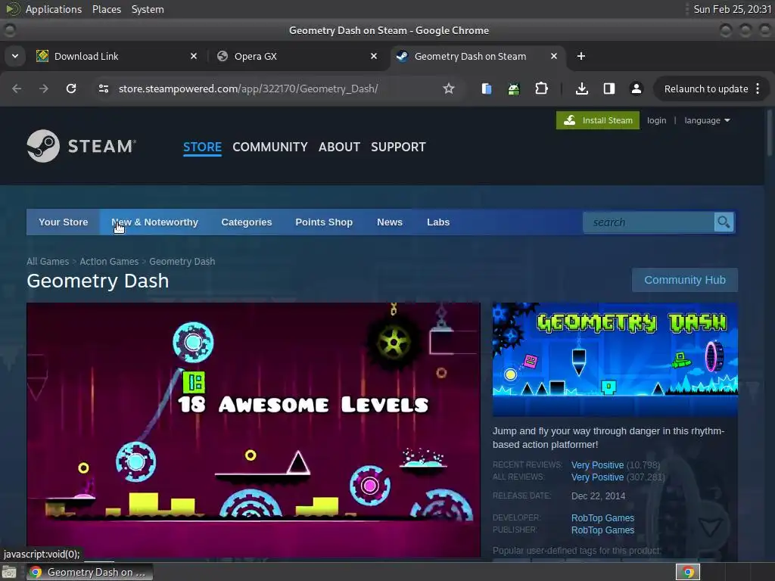This screenshot has width=775, height=581.
Task: Close the Geometry Dash on Steam tab
Action: pos(554,56)
